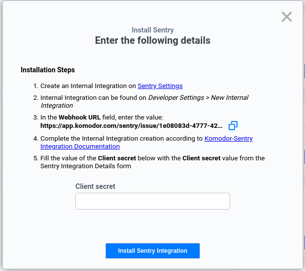
Task: Copy the webhook URL to clipboard
Action: coord(233,125)
